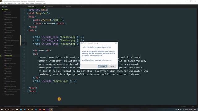198x111 pixels.
Task: Open Cortana from the taskbar
Action: tap(9, 109)
